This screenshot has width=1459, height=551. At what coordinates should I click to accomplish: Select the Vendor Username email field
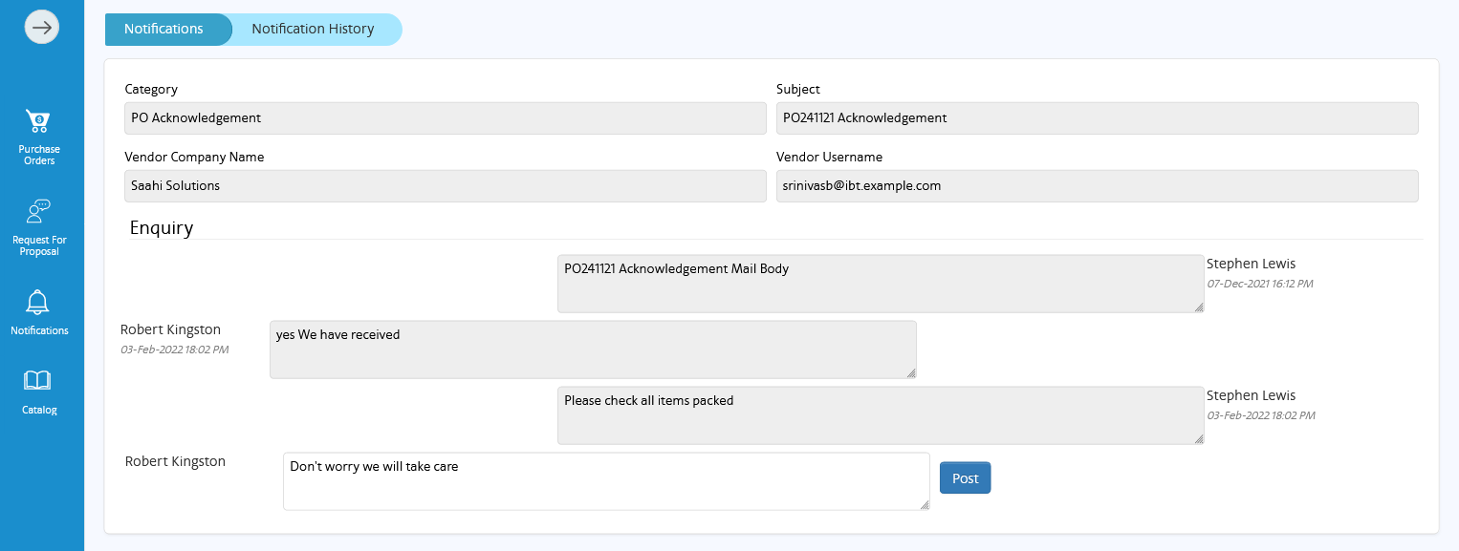[x=1097, y=186]
